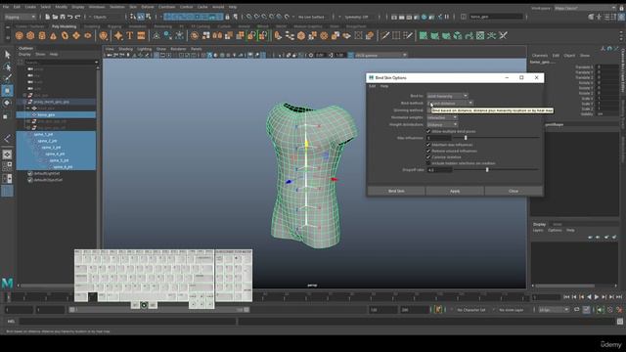This screenshot has height=352, width=626.
Task: Click the Apply button
Action: [x=455, y=192]
